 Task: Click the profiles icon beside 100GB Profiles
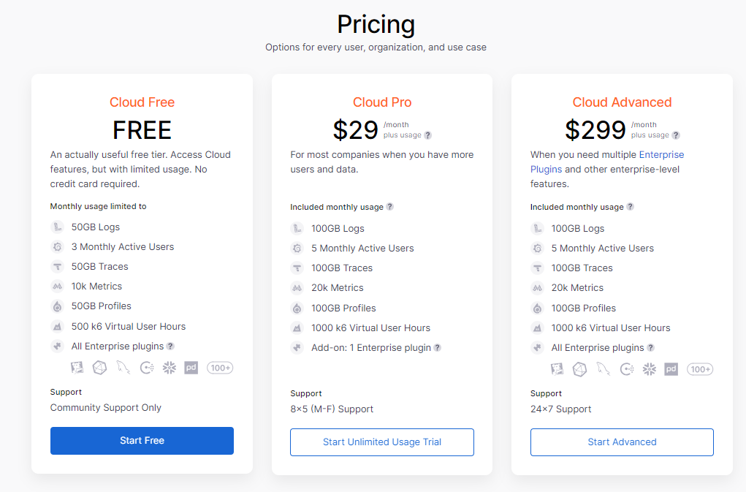297,308
